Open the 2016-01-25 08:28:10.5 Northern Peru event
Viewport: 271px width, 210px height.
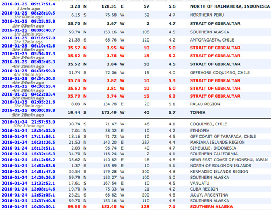pyautogui.click(x=28, y=13)
